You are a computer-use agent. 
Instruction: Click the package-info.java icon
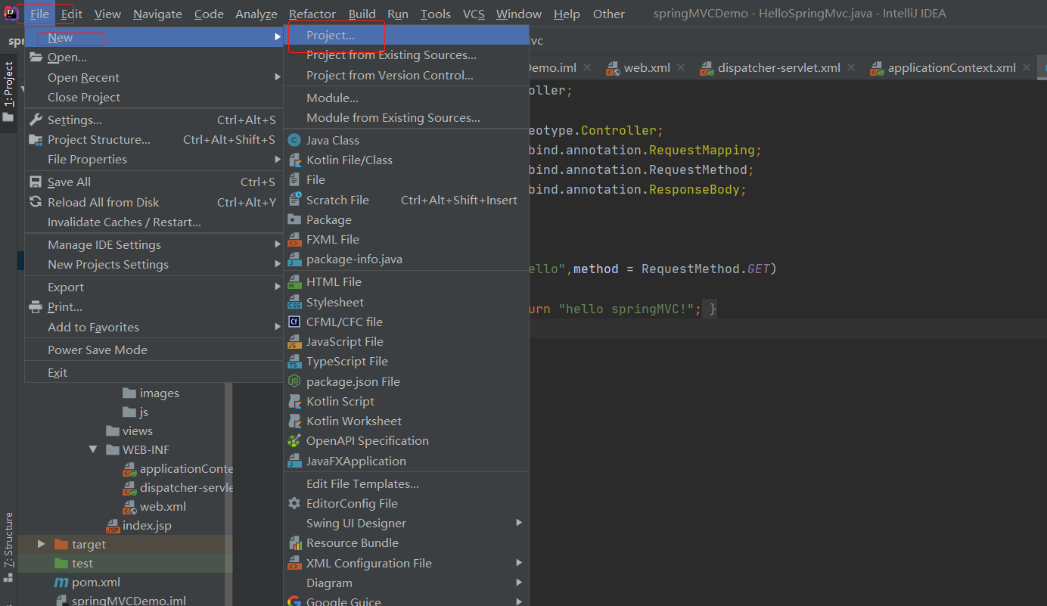coord(294,259)
